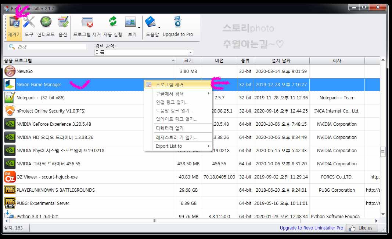Image resolution: width=392 pixels, height=239 pixels.
Task: Open the Autorun (자동 실행) manager
Action: click(x=113, y=26)
